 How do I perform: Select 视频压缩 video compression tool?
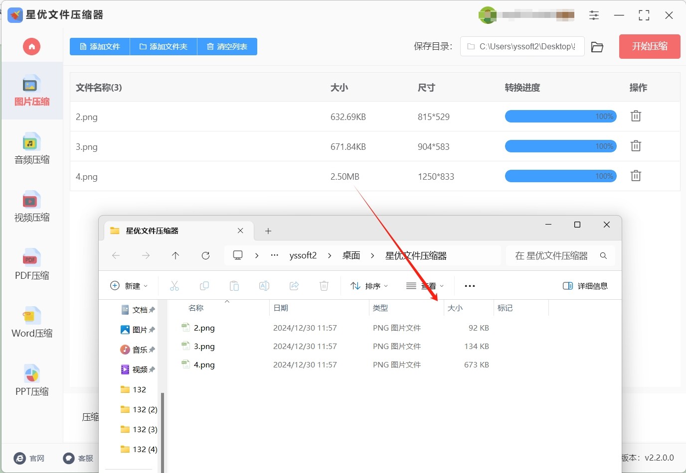coord(32,207)
